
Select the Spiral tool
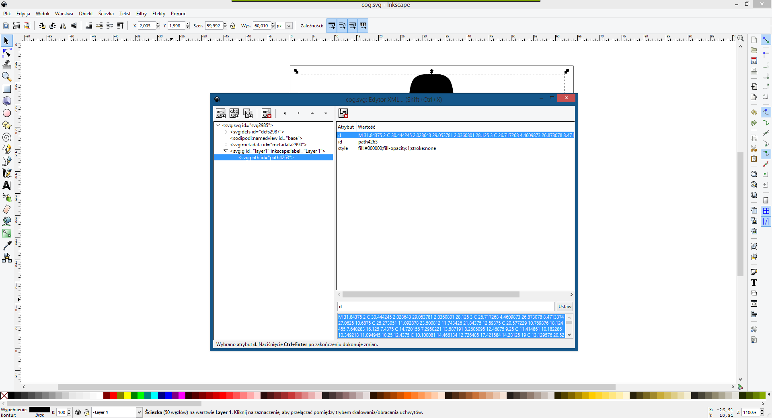click(x=7, y=137)
